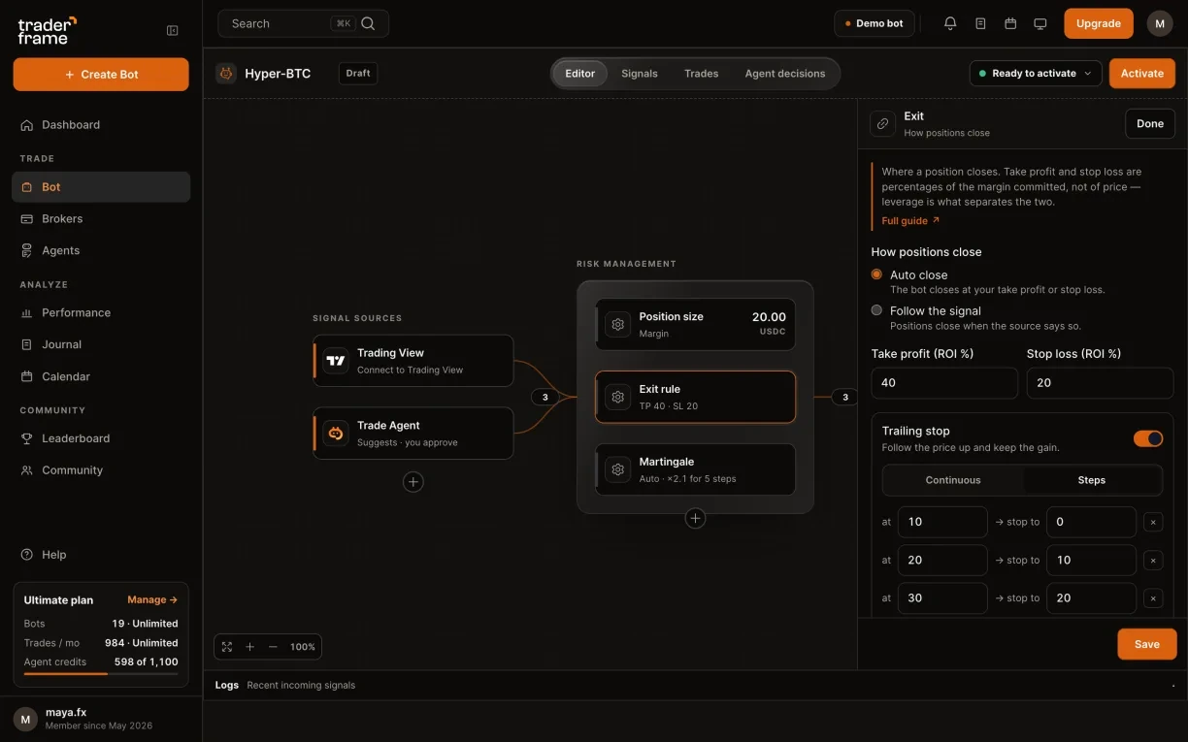The width and height of the screenshot is (1188, 742).
Task: Click the monitor icon in the top bar
Action: point(1040,23)
